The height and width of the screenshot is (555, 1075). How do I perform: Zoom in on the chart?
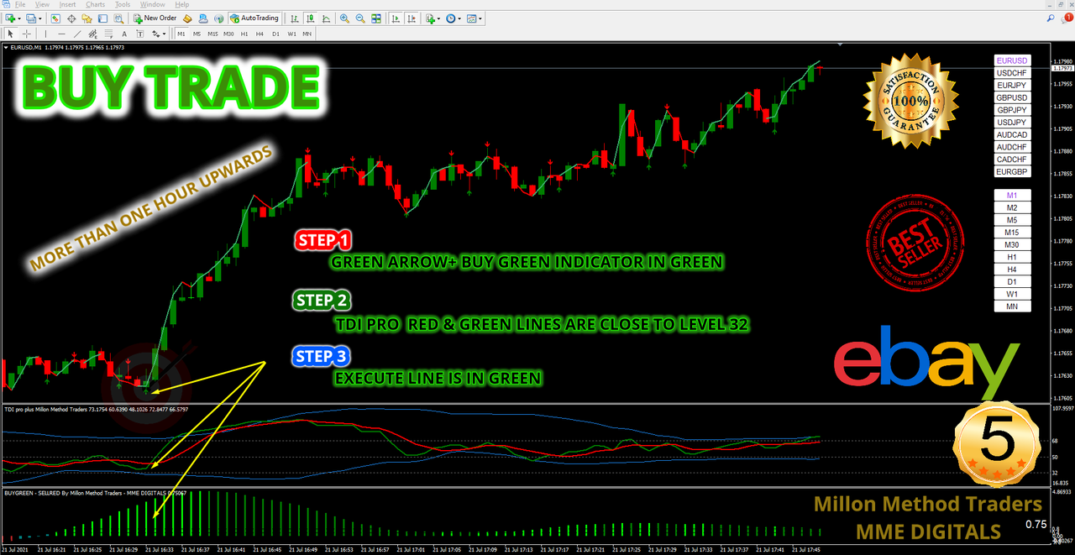pos(344,18)
